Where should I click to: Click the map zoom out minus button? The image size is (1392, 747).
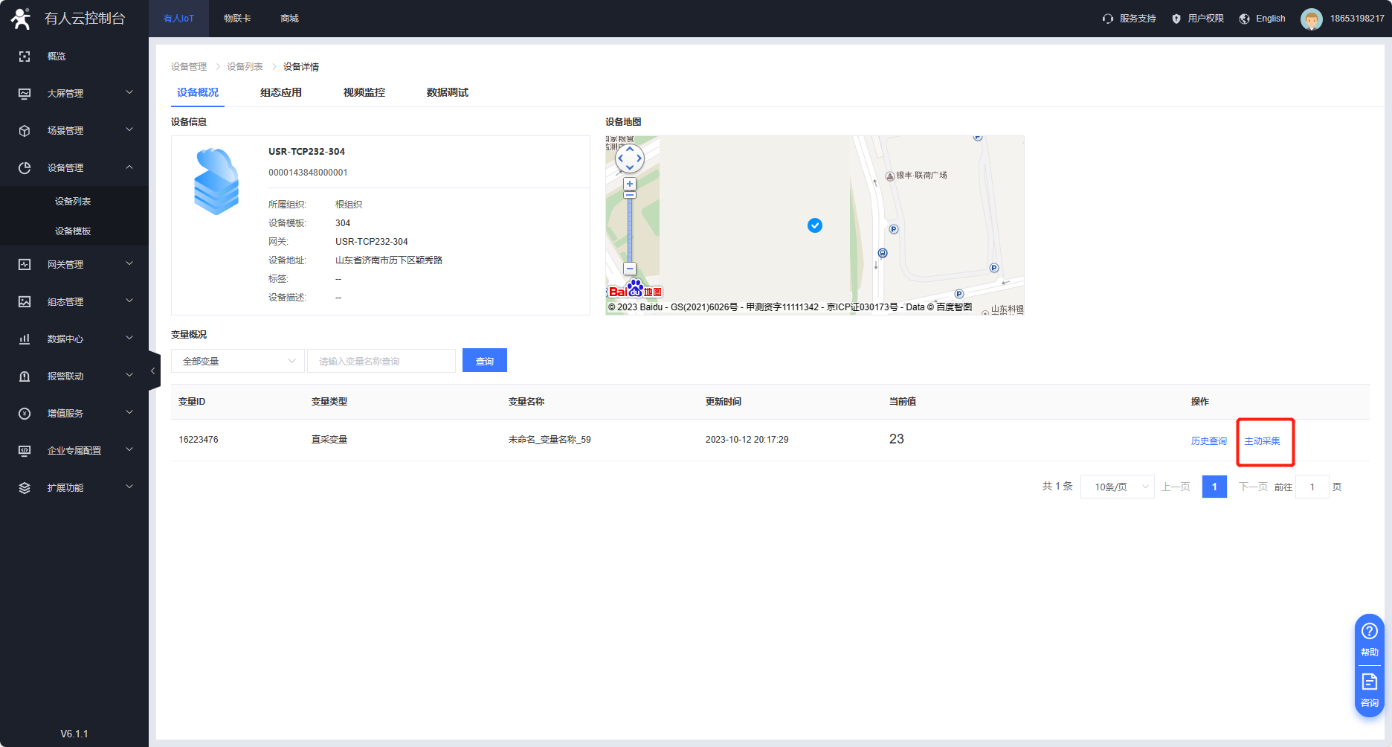coord(630,269)
